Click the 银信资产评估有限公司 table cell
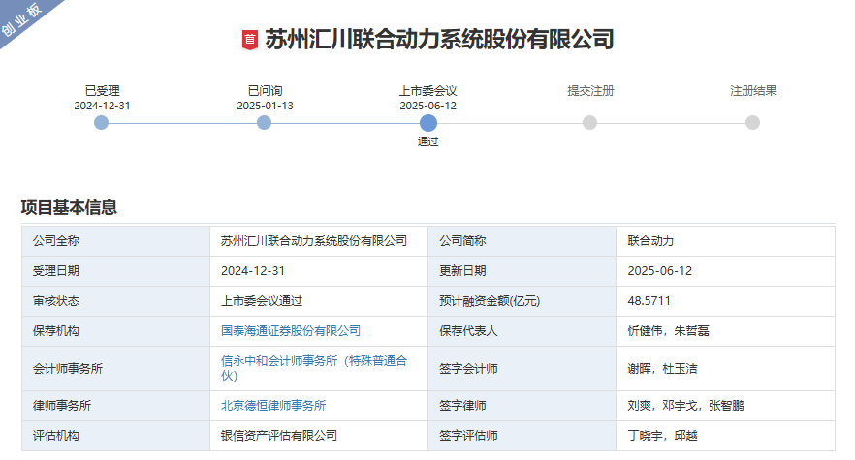The image size is (855, 460). point(279,436)
